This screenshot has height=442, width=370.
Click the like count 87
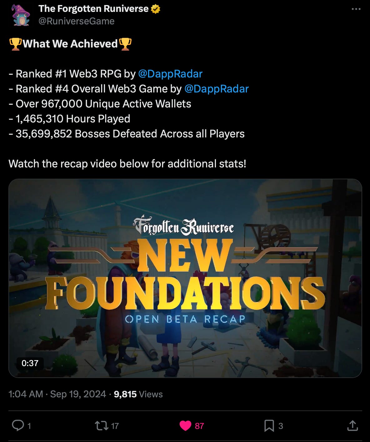coord(199,426)
